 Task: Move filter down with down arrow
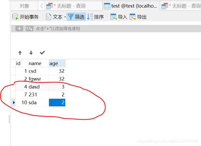tap(31, 53)
